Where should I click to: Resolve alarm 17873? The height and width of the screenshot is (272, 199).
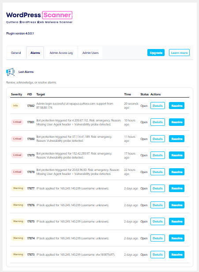click(x=176, y=255)
